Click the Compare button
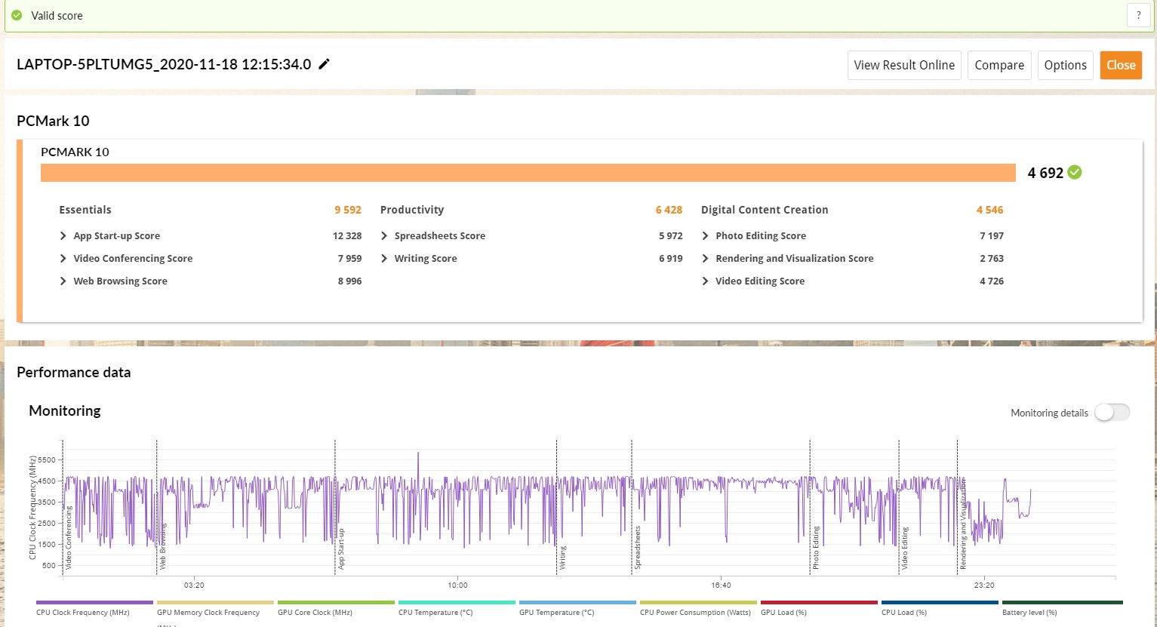This screenshot has width=1157, height=627. 999,65
